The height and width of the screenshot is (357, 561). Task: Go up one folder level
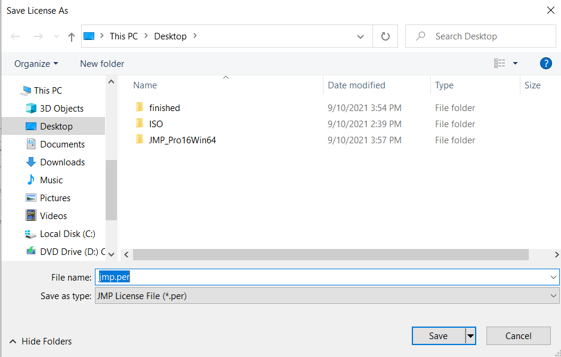pos(72,36)
